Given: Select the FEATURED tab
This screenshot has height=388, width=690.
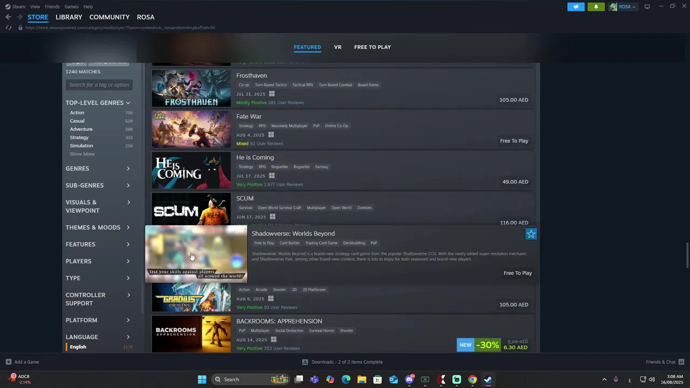Looking at the screenshot, I should pos(307,47).
